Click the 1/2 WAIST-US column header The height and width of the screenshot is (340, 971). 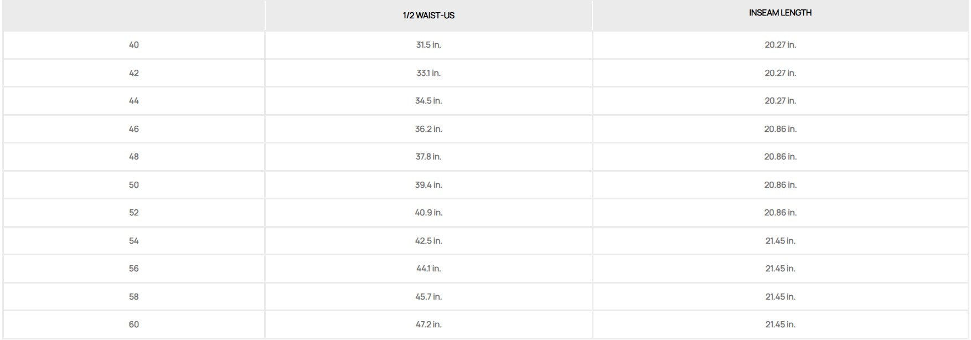(x=428, y=16)
